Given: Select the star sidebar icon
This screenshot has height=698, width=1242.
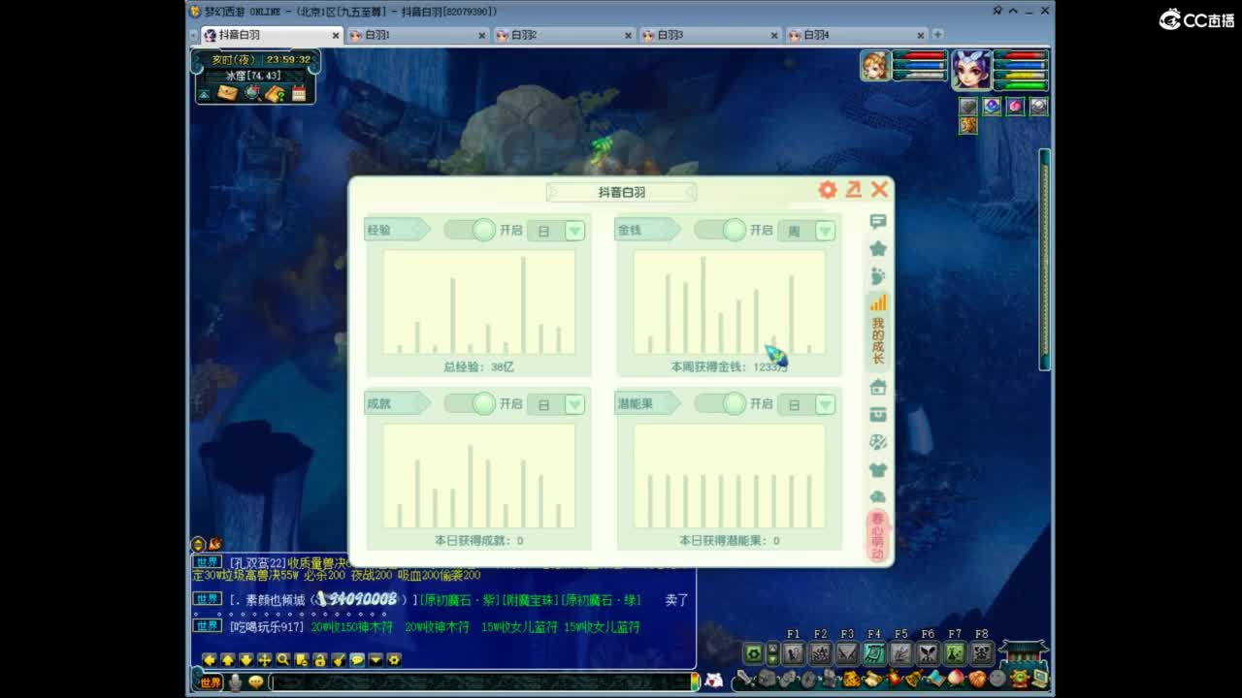Looking at the screenshot, I should (878, 249).
